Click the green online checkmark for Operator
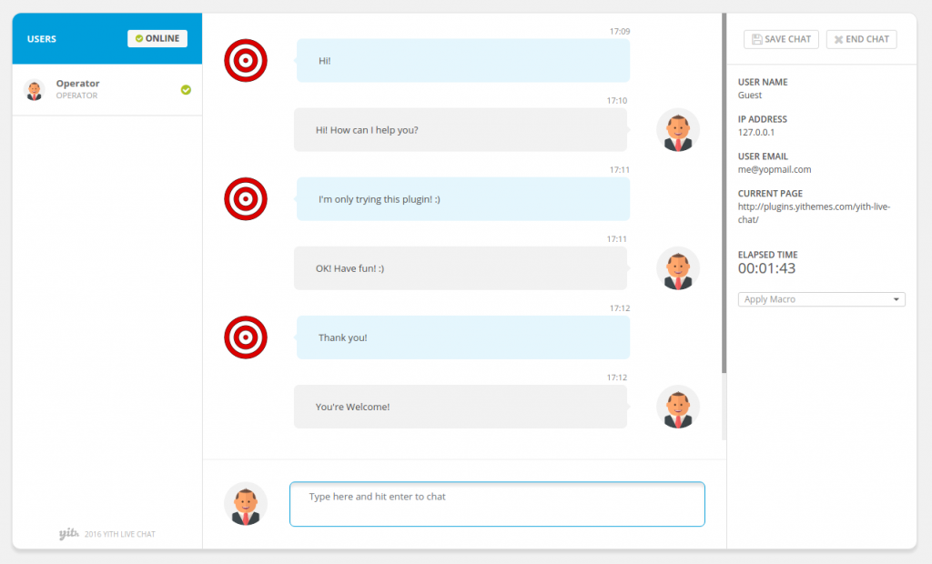The width and height of the screenshot is (932, 564). (x=186, y=90)
